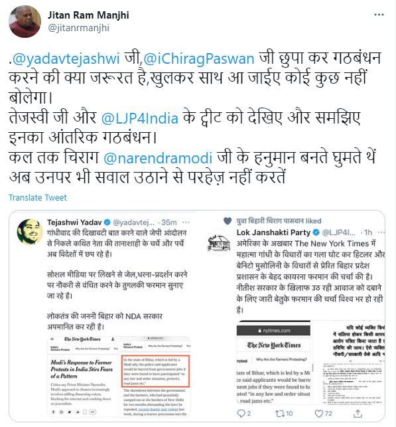Open more options on Lok Janshakti Party tweet
This screenshot has width=396, height=427.
381,232
